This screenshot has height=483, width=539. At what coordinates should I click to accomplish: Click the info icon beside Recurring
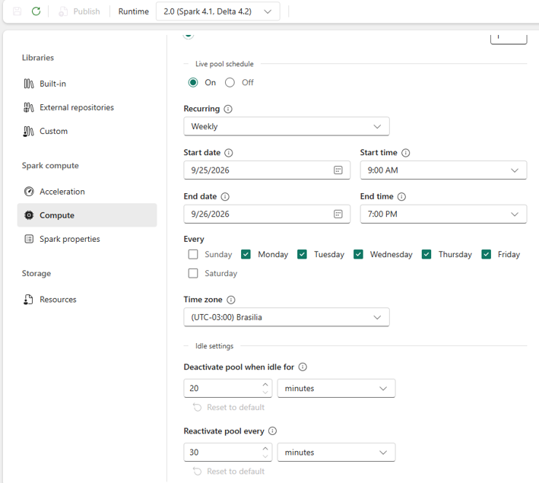pos(228,109)
